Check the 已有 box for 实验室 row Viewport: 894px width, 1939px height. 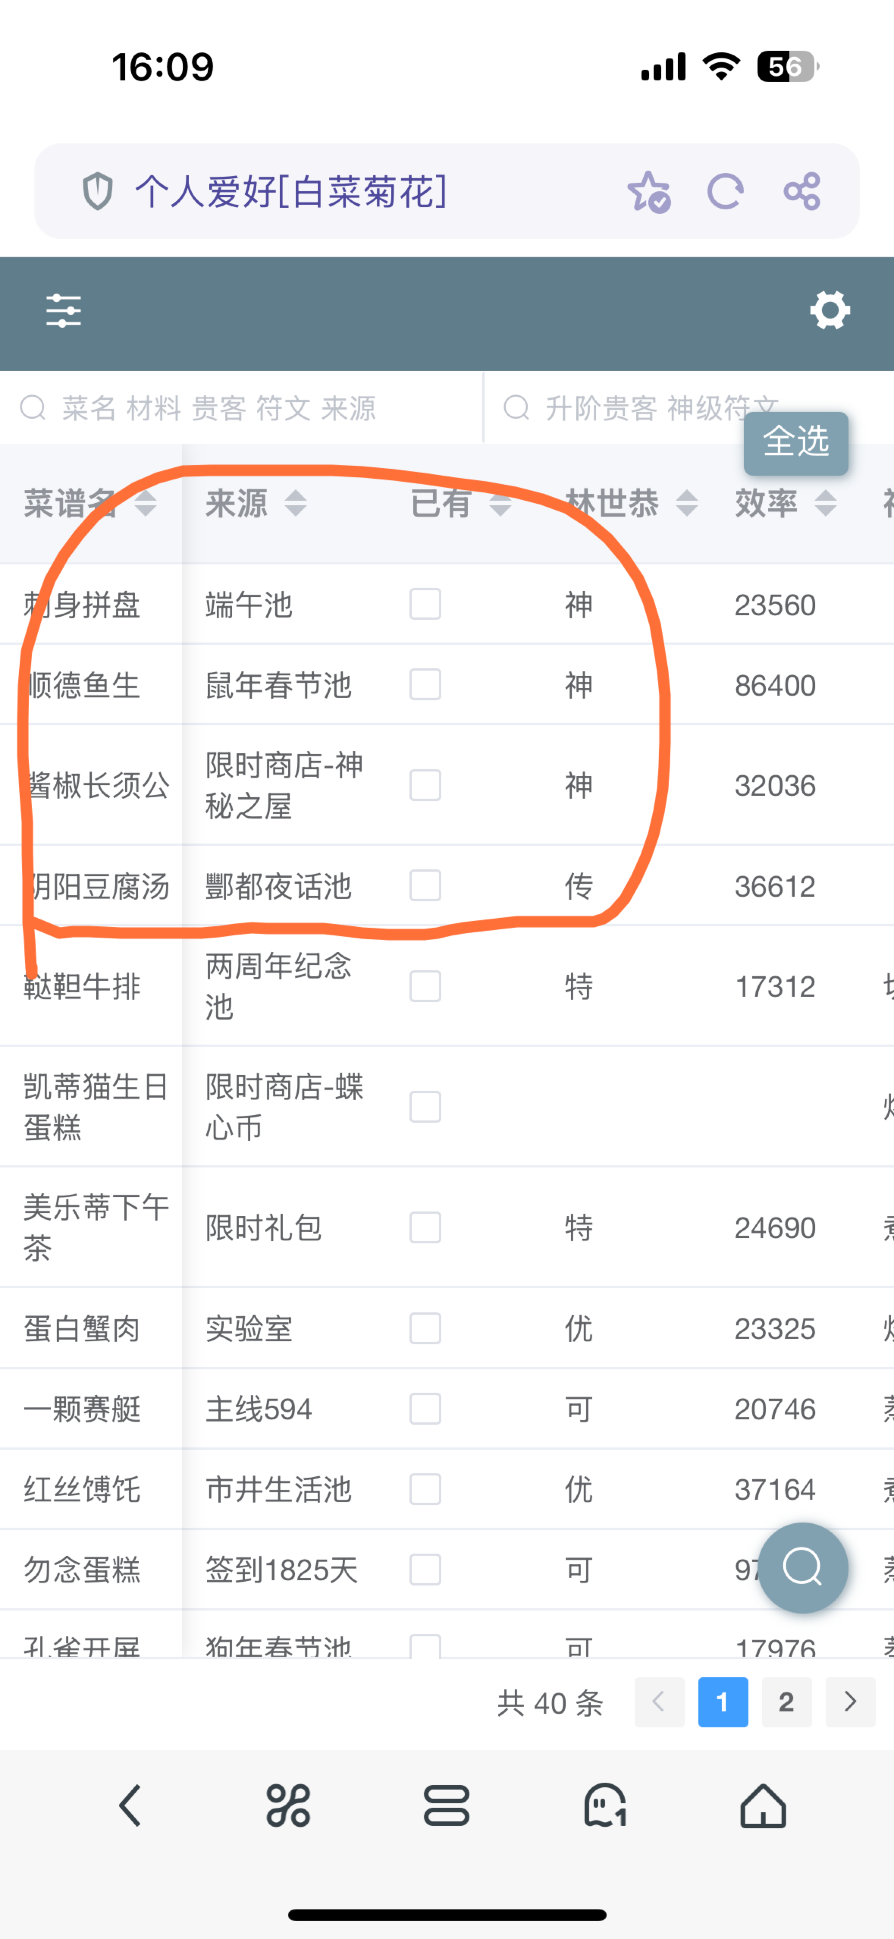click(425, 1328)
